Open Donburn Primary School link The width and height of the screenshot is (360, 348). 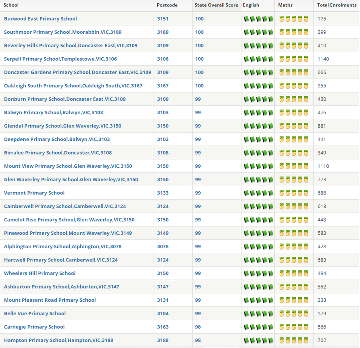point(65,99)
